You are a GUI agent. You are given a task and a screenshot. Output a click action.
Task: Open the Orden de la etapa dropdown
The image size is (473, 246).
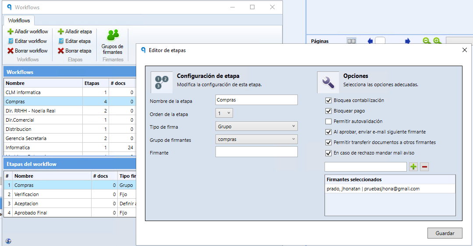(x=224, y=113)
